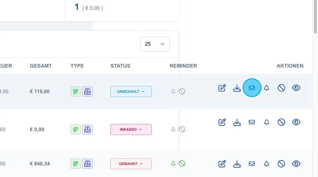
Task: Click green coins type icon in € 119,00 row
Action: [76, 91]
